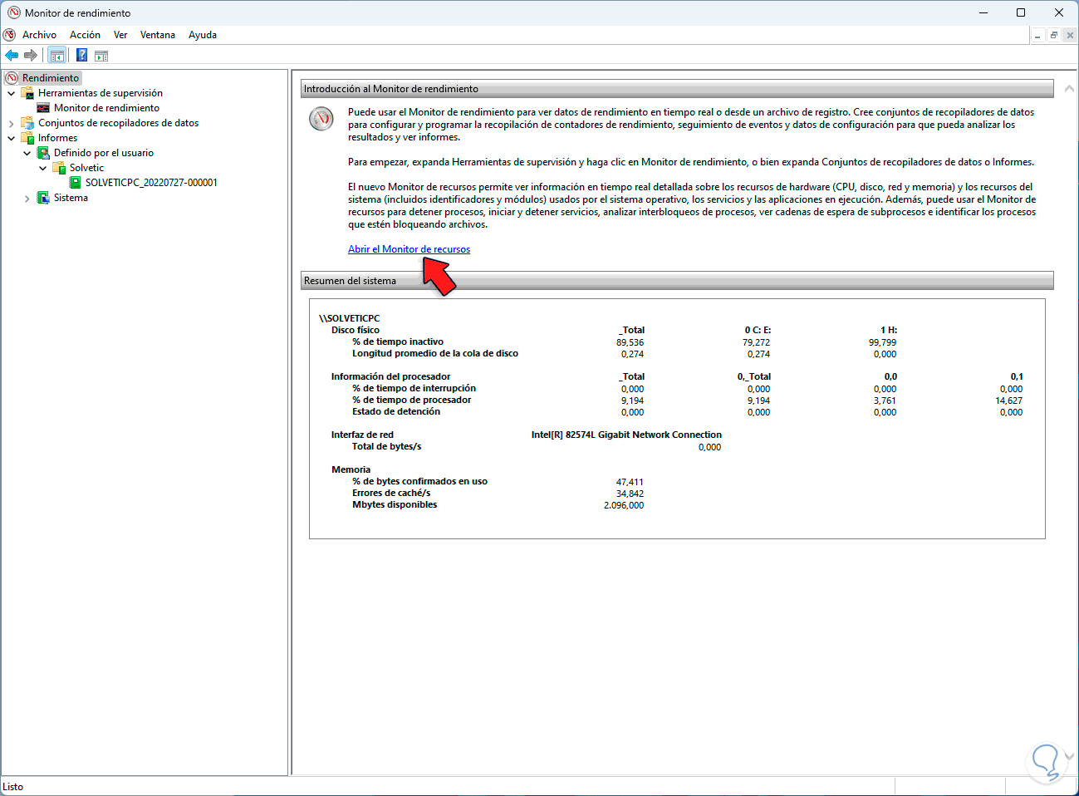
Task: Minimize the inner console child window
Action: [x=1037, y=36]
